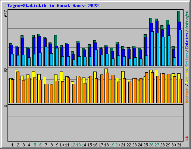Viewport: 191px width, 149px height.
Task: Click the x-axis day label '1'
Action: pos(12,145)
